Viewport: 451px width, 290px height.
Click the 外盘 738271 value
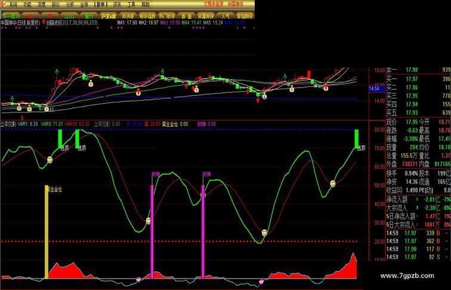[x=409, y=164]
